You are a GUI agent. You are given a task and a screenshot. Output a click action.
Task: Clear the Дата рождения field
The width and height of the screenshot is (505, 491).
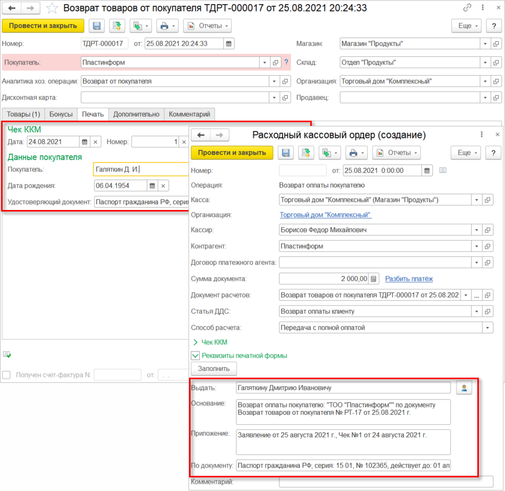[x=163, y=185]
